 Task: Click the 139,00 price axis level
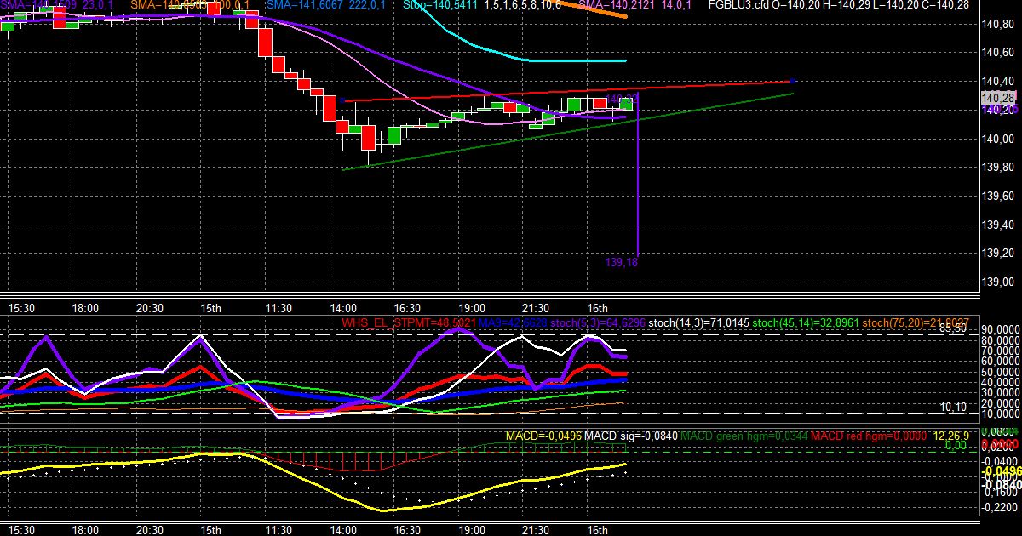997,282
